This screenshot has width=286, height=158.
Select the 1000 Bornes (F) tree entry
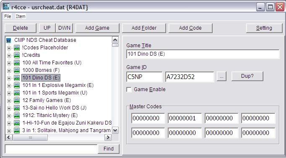coord(41,70)
